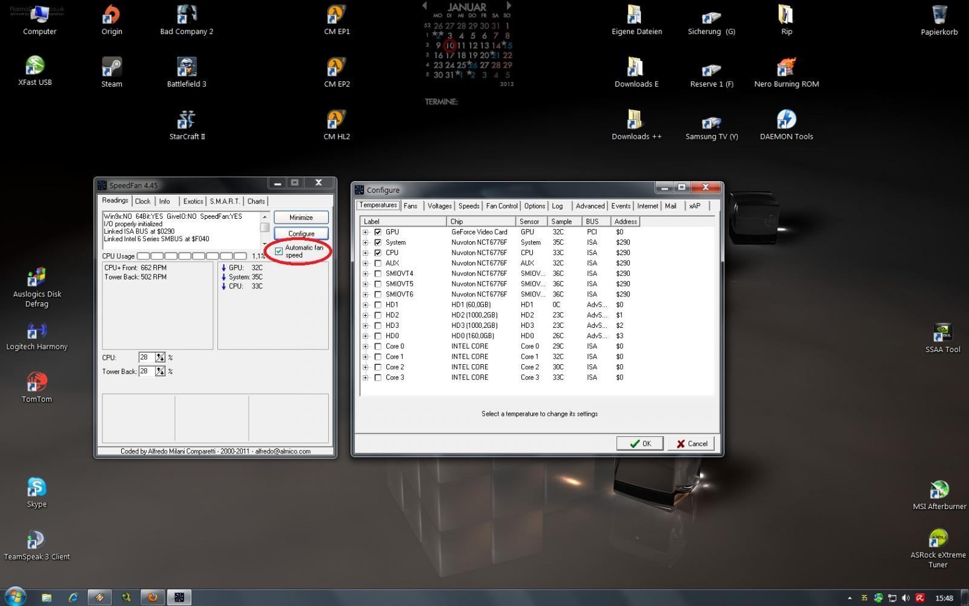
Task: Open the Voltages tab
Action: click(440, 206)
